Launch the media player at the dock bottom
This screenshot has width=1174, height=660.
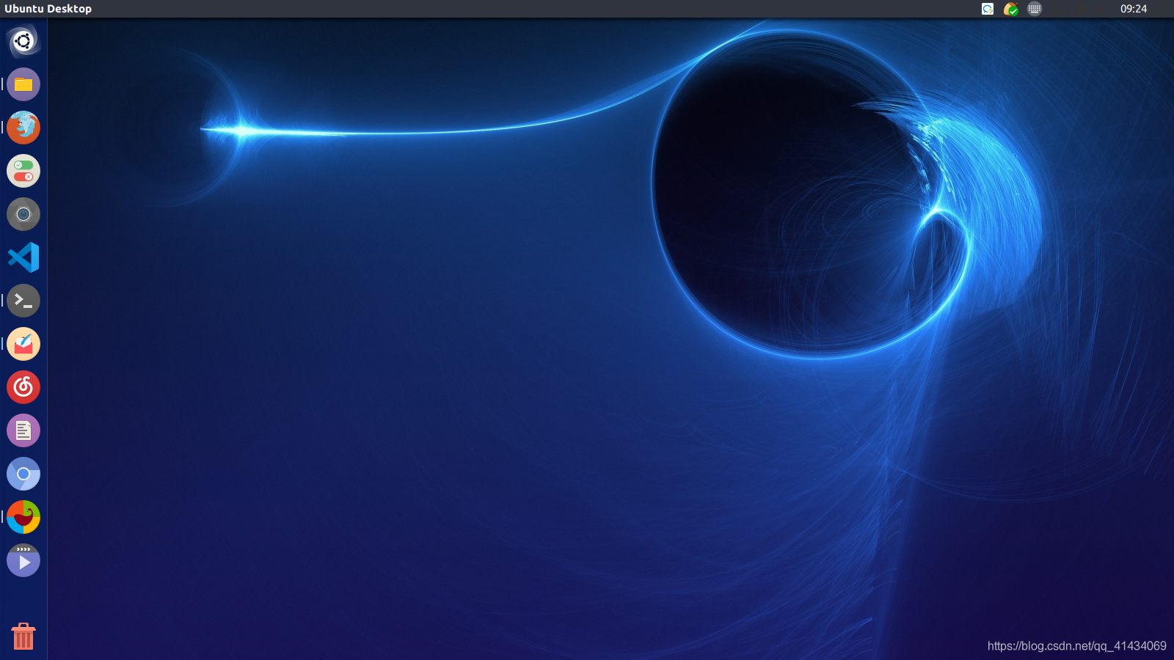click(23, 560)
